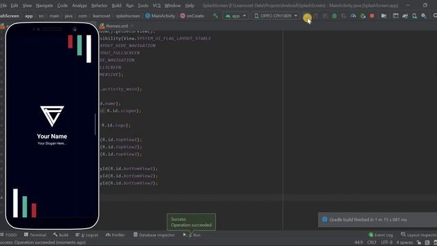The image size is (437, 246).
Task: Click the Apply Changes and Restart Activity icon
Action: (315, 16)
